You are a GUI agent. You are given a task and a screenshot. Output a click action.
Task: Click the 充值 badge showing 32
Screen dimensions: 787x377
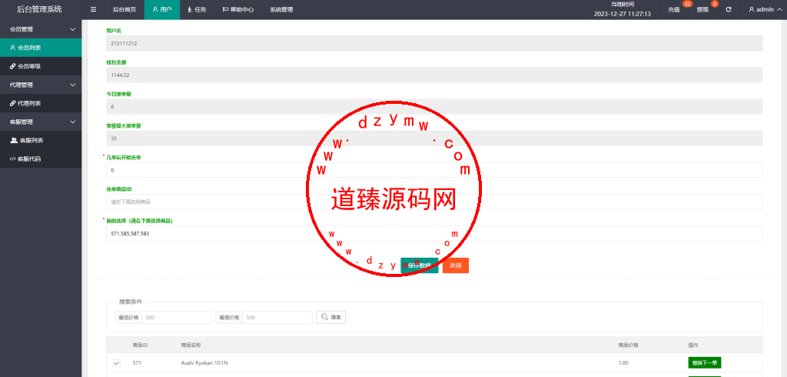coord(687,4)
